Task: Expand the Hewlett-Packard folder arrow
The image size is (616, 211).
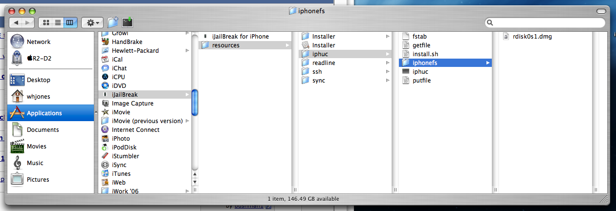Action: [187, 50]
